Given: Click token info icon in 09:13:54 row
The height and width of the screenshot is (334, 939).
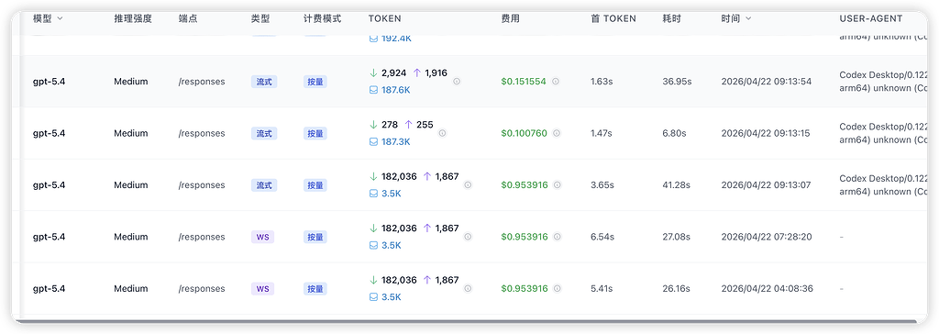Looking at the screenshot, I should 457,82.
